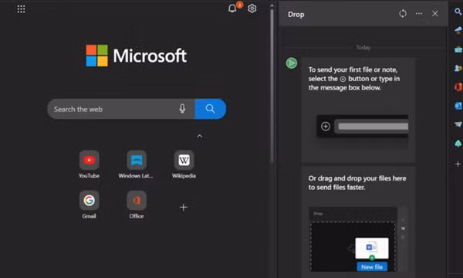Click the Microsoft logo
The image size is (463, 278).
click(137, 56)
